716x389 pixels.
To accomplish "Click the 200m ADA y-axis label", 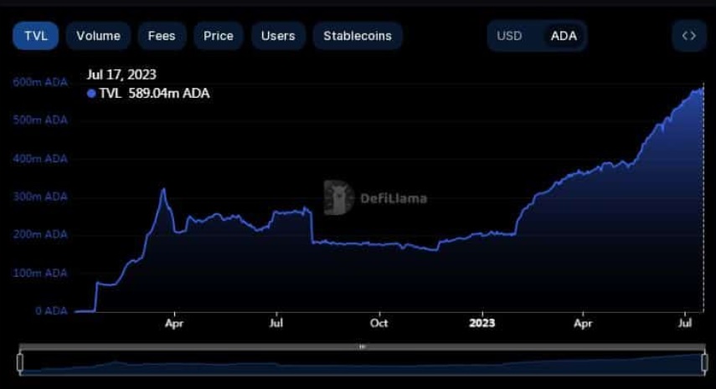I will click(x=40, y=234).
